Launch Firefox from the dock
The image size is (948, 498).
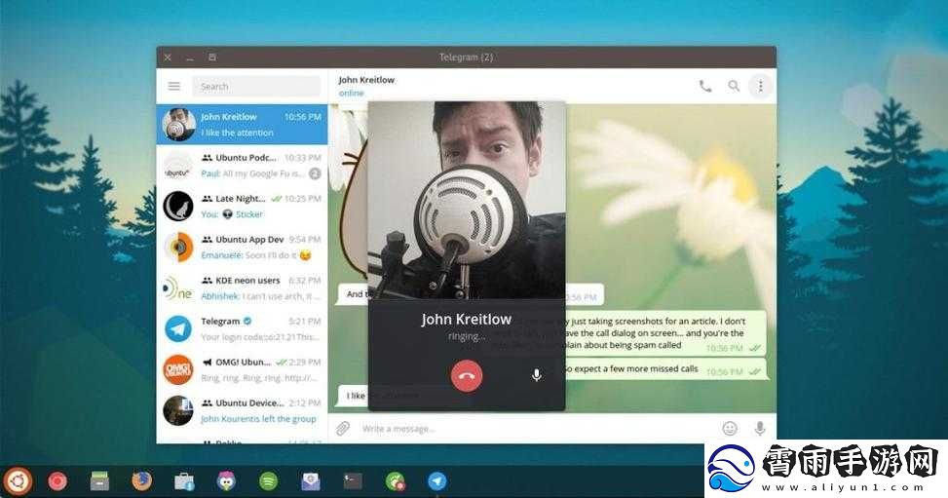(141, 481)
